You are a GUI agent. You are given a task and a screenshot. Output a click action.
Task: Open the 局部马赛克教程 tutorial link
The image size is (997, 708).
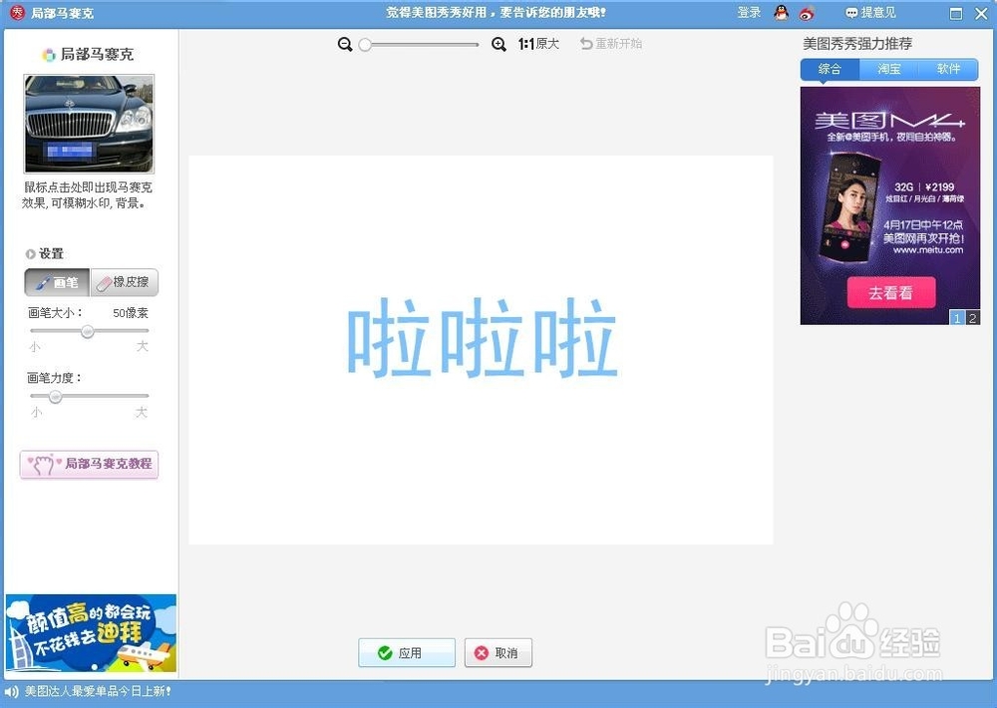(x=89, y=465)
